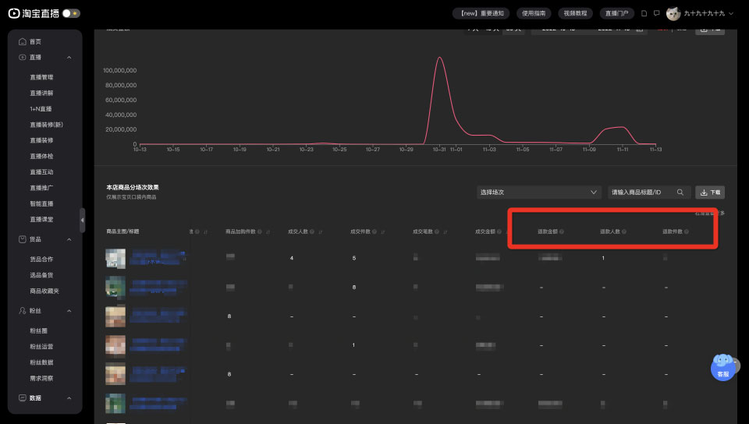
Task: Click the 首页 home icon
Action: (23, 41)
